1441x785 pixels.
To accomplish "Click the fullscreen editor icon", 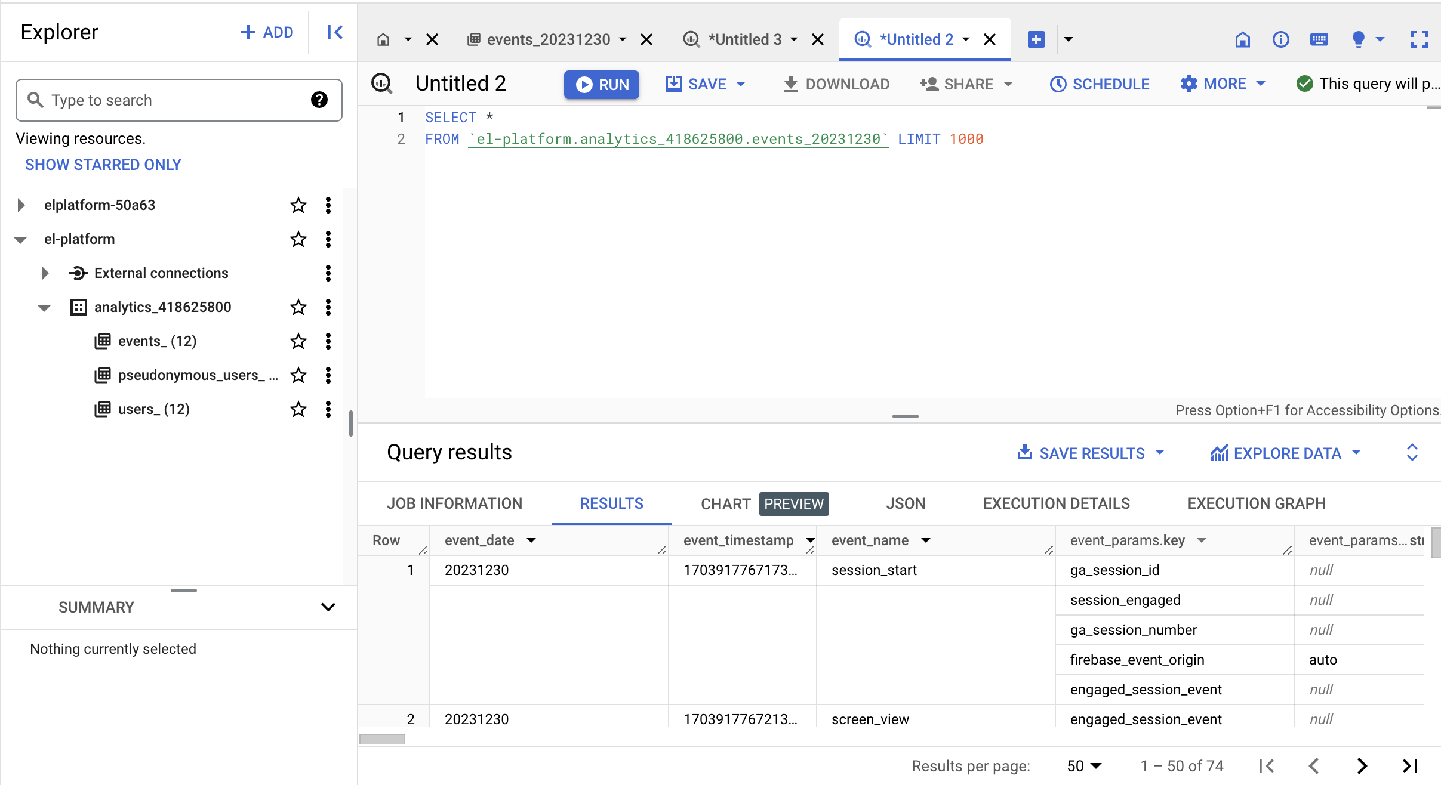I will (x=1419, y=39).
